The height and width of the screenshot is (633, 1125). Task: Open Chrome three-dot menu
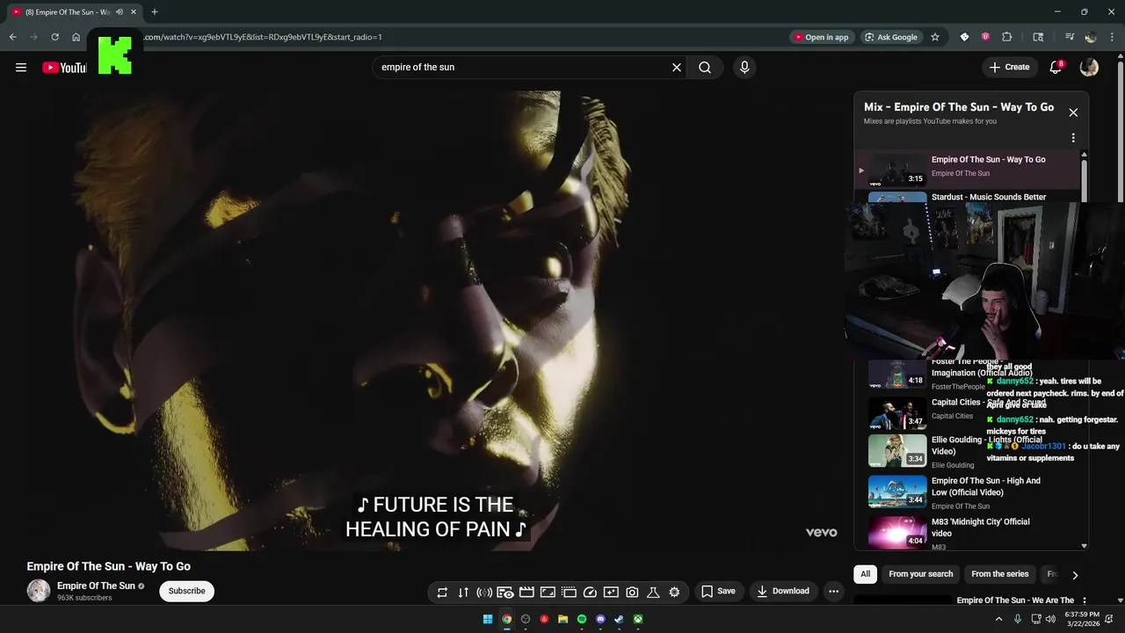[x=1112, y=37]
